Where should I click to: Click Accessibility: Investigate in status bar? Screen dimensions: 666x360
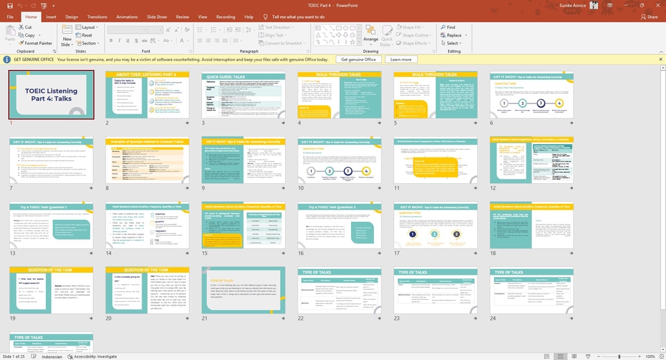[92, 357]
